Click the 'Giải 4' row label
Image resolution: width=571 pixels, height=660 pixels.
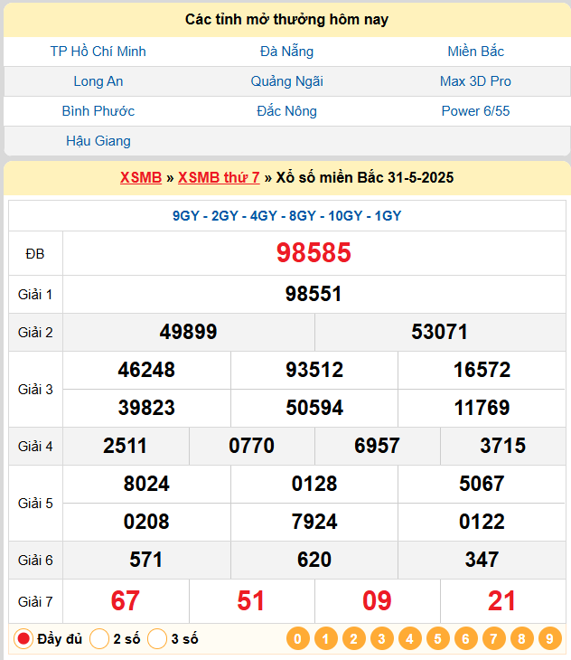click(x=35, y=446)
